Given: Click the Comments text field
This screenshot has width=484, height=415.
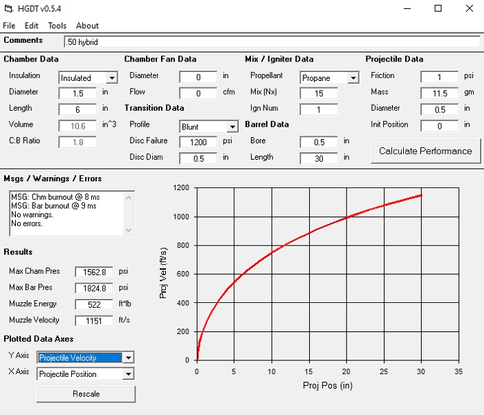Looking at the screenshot, I should (272, 42).
